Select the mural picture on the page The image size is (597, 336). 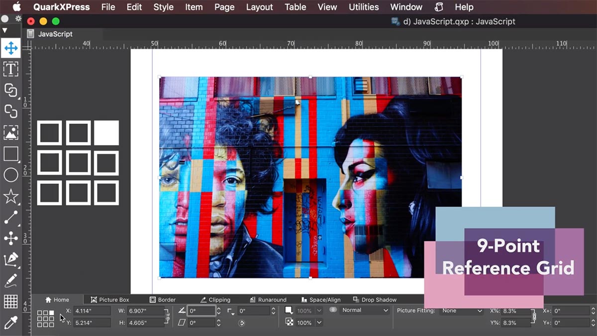[310, 177]
